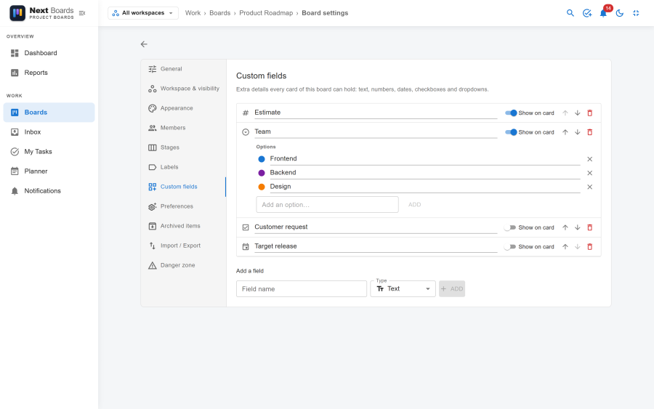This screenshot has height=409, width=654.
Task: Click the ADD field button
Action: [x=452, y=289]
